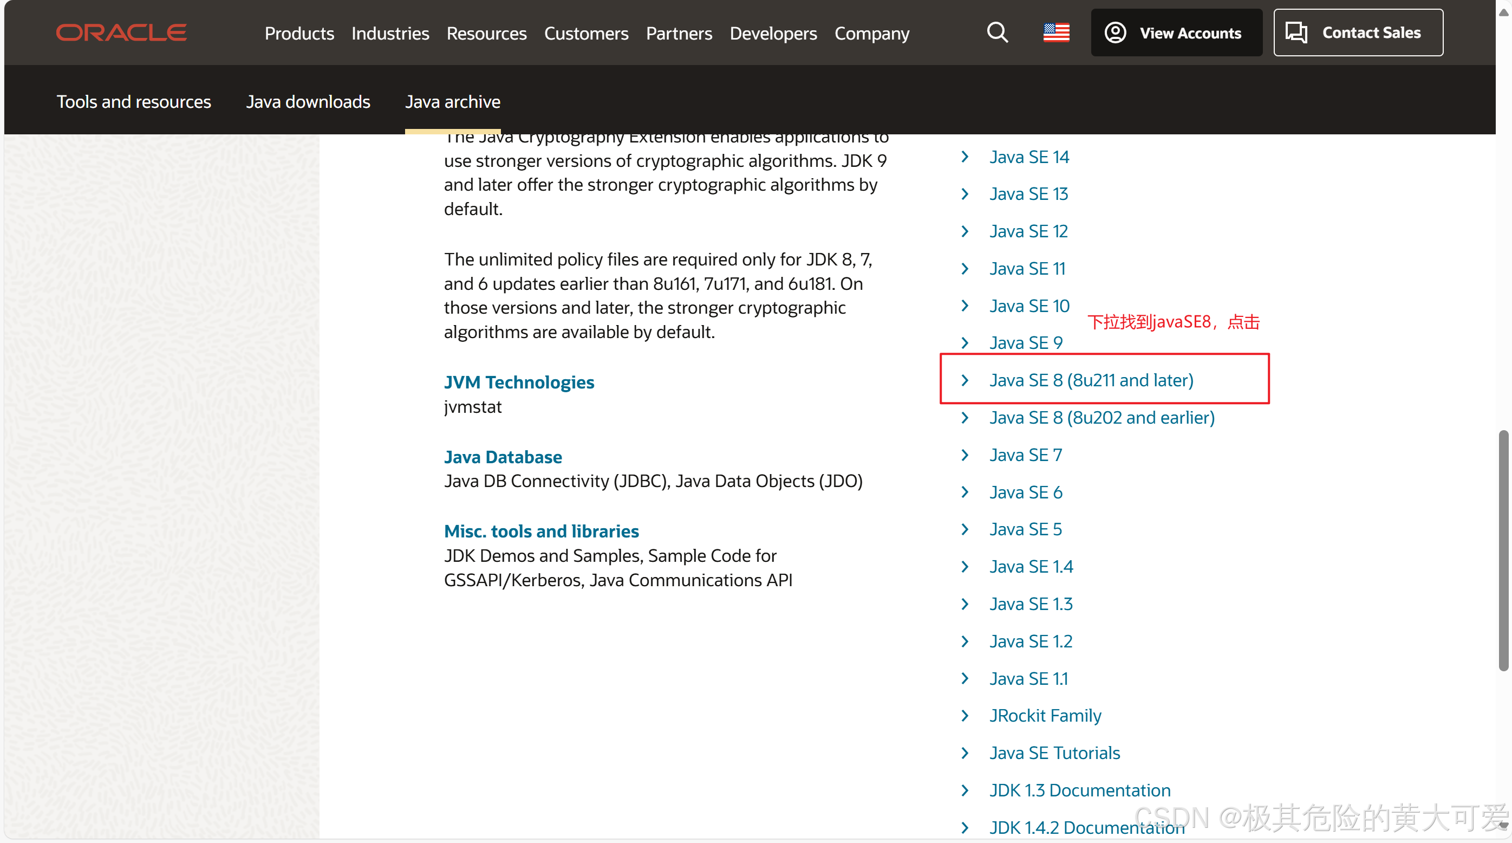Switch to the Java downloads tab
The width and height of the screenshot is (1512, 843).
tap(308, 101)
